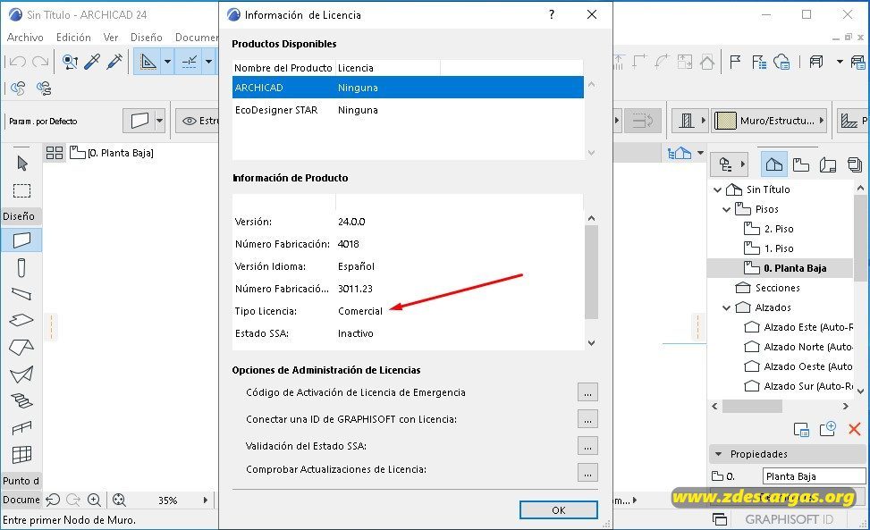Select the Pick Up Parameters eyedropper

tap(92, 62)
